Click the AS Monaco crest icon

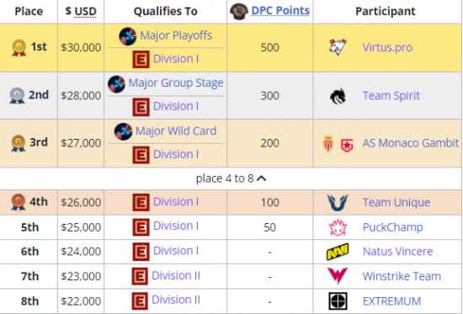[328, 144]
